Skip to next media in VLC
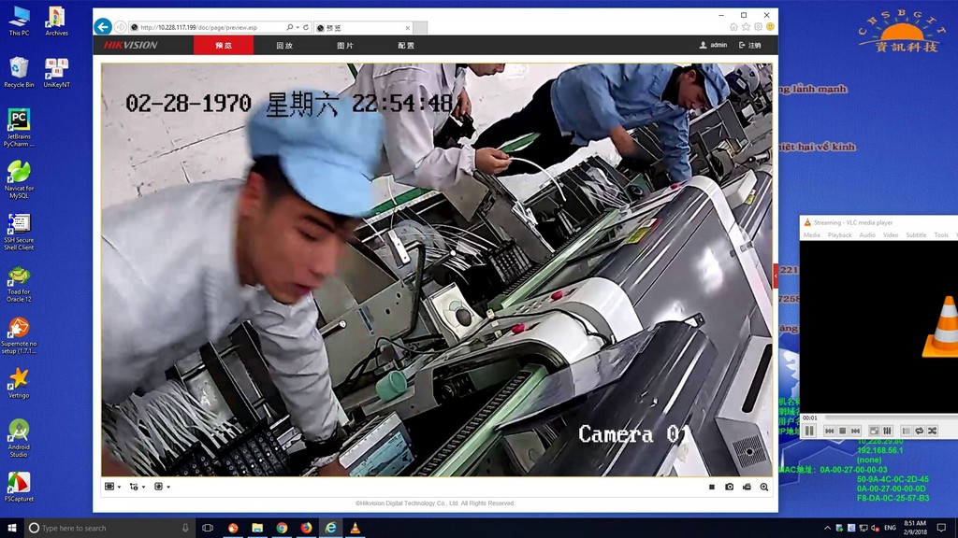958x538 pixels. pyautogui.click(x=855, y=431)
